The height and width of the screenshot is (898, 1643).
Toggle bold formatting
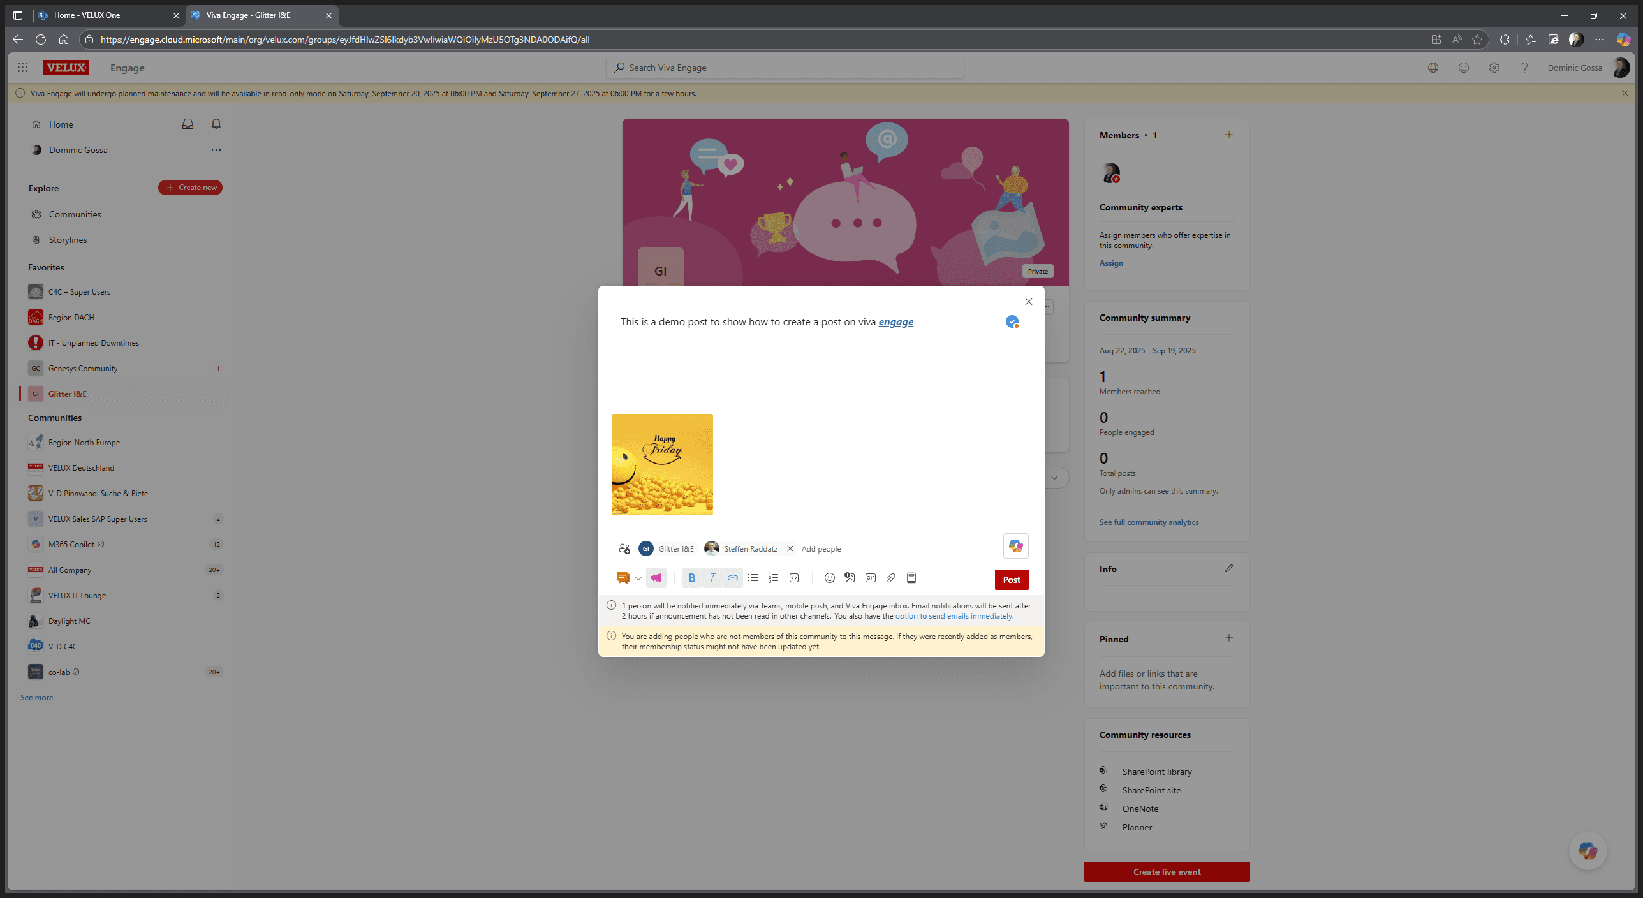click(692, 578)
